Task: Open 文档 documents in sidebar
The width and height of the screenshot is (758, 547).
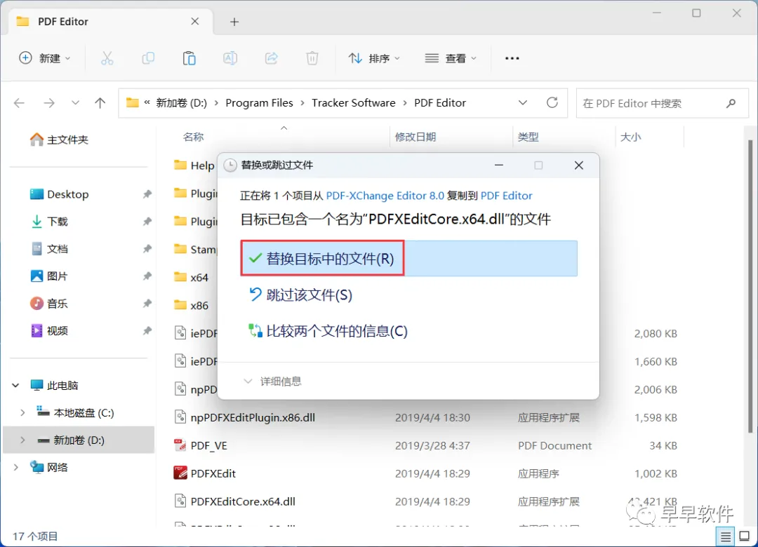Action: tap(49, 249)
